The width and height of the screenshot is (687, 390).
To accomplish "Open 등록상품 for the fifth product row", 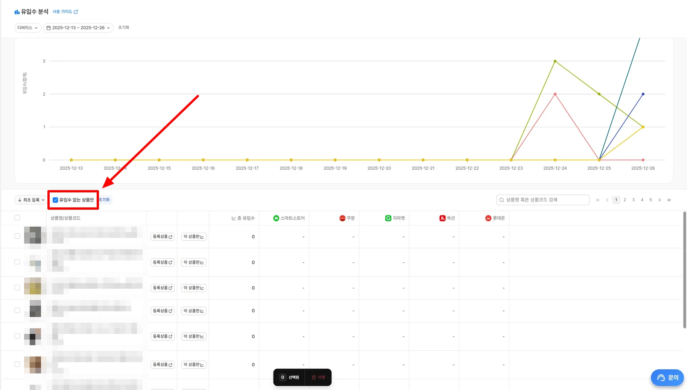I will [163, 336].
